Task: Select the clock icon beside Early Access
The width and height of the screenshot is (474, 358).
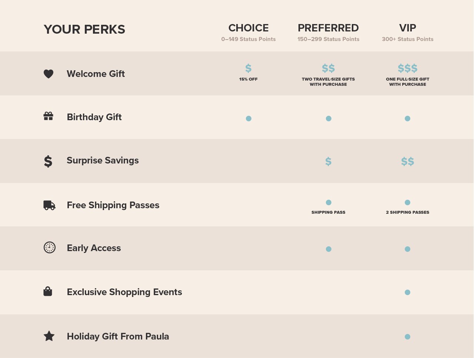Action: pyautogui.click(x=50, y=247)
